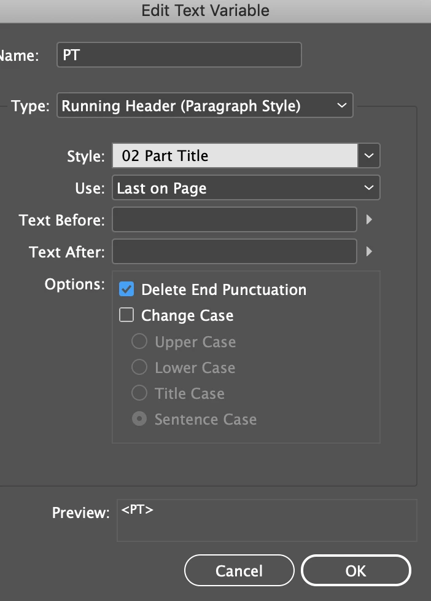
Task: Expand the Style dropdown arrow
Action: click(368, 155)
